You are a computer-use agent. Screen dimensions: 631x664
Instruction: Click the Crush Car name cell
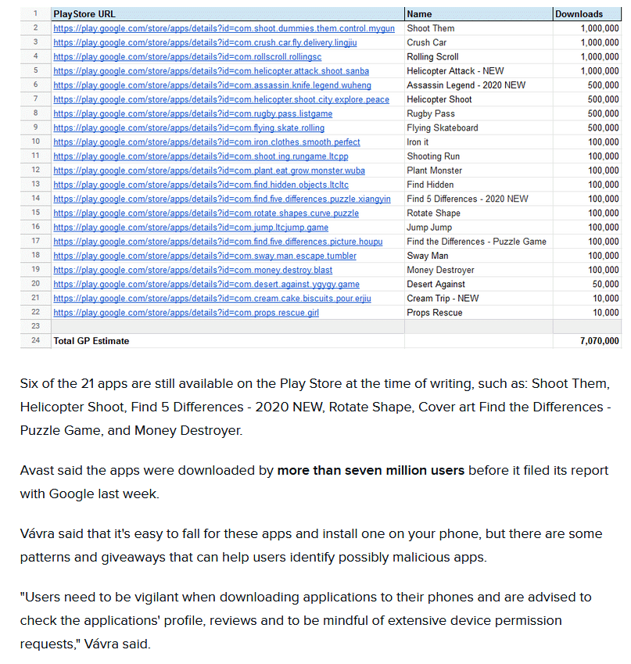click(479, 43)
